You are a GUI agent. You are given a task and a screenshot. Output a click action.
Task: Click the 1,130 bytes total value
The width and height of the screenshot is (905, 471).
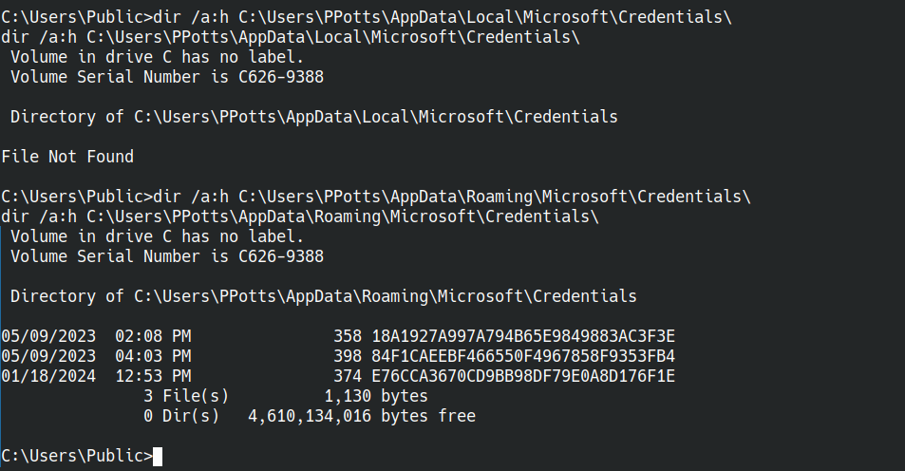tap(376, 396)
